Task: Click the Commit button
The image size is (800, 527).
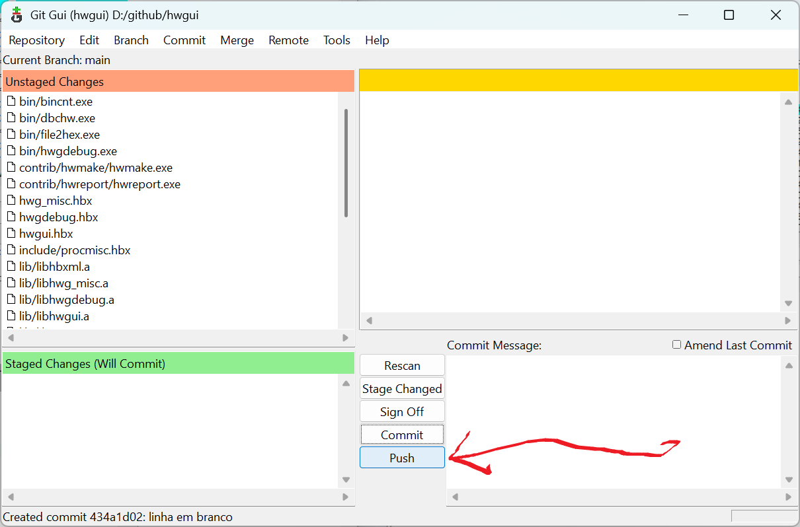Action: (x=402, y=435)
